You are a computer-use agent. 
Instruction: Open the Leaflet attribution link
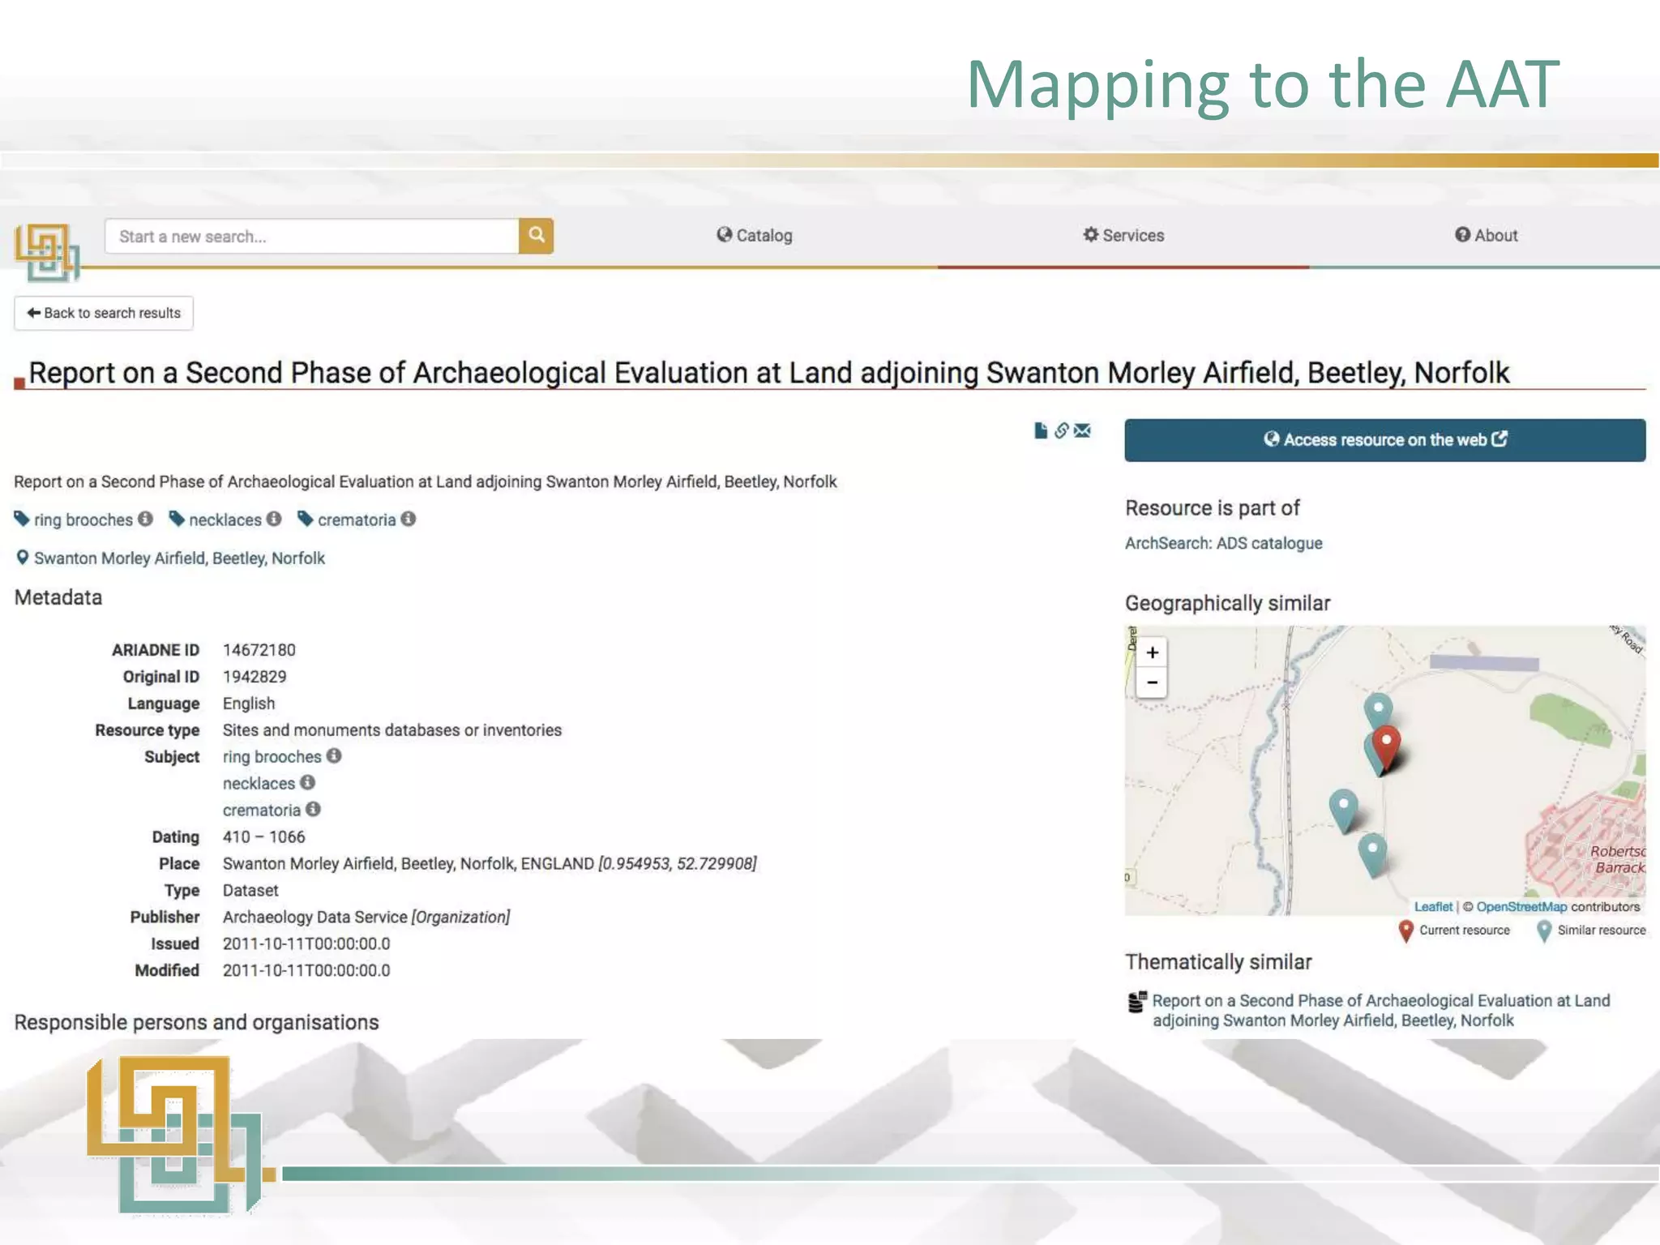click(x=1433, y=907)
